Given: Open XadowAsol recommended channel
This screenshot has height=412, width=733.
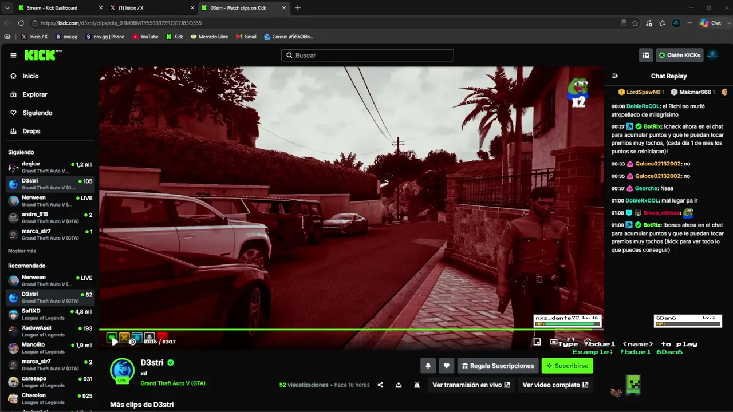Looking at the screenshot, I should pyautogui.click(x=50, y=331).
